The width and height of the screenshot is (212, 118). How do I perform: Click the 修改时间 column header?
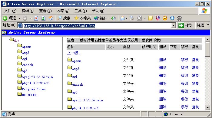[x=150, y=47]
